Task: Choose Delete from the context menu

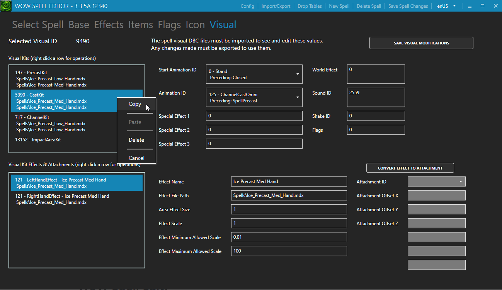Action: 136,140
